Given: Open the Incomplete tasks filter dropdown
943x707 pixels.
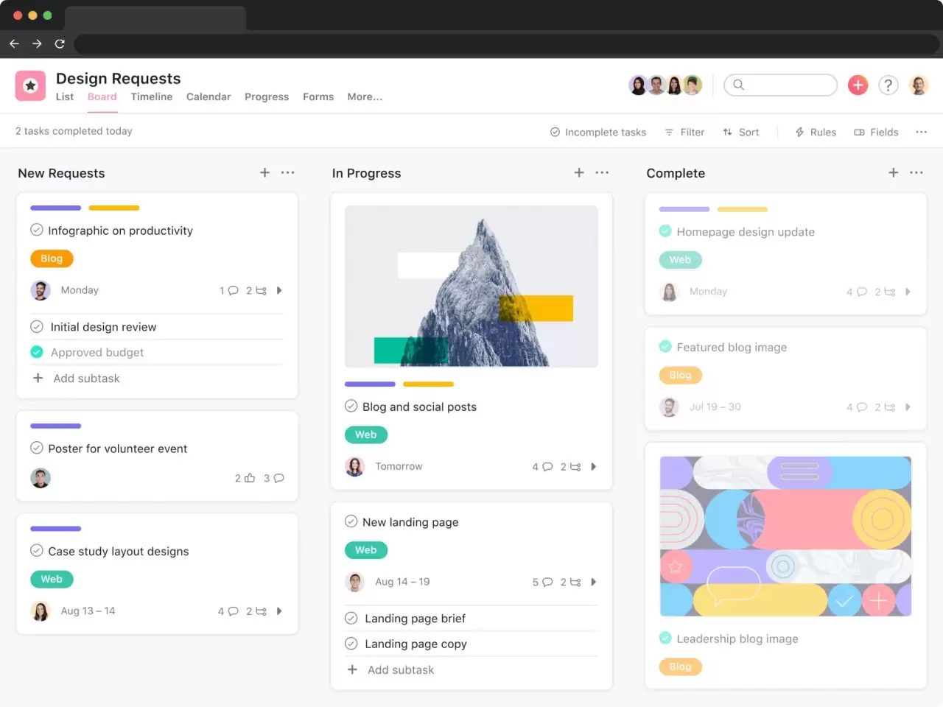Looking at the screenshot, I should pos(597,133).
